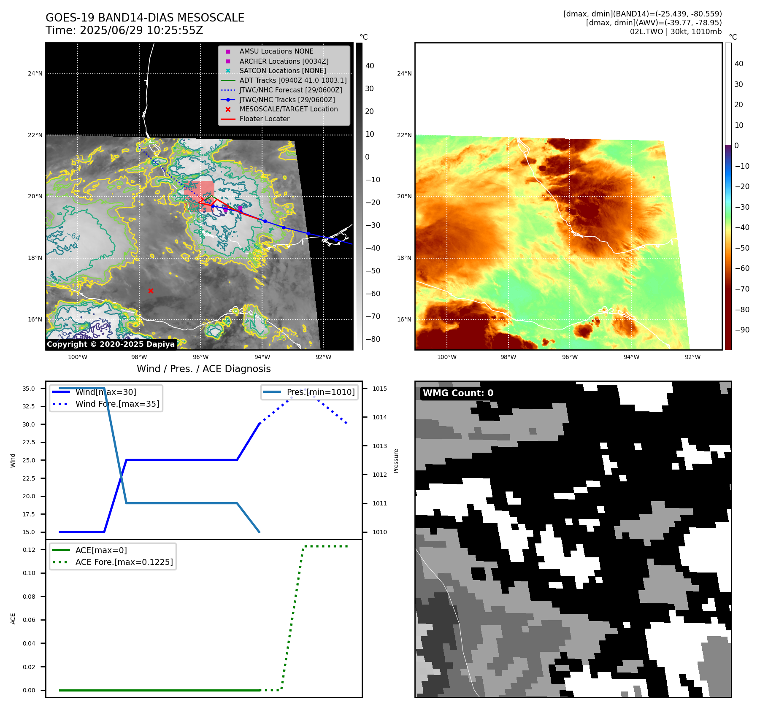Click the '0.00' tick on the ACE axis
760x713 pixels.
[x=29, y=691]
